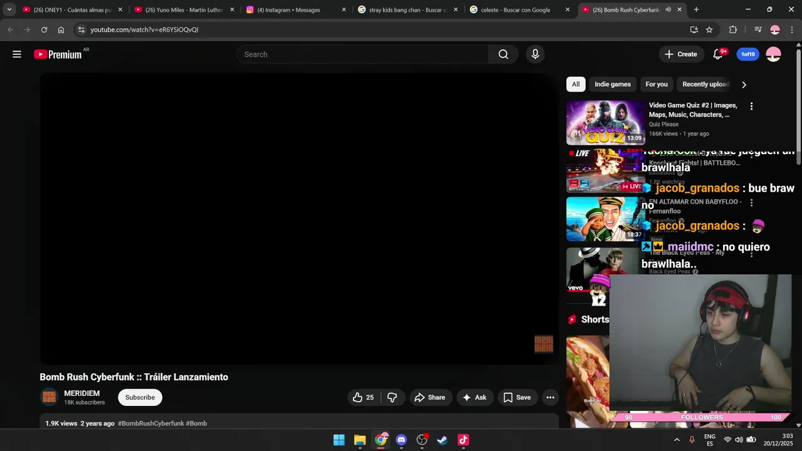Open TikTok from taskbar
802x451 pixels.
pos(463,440)
